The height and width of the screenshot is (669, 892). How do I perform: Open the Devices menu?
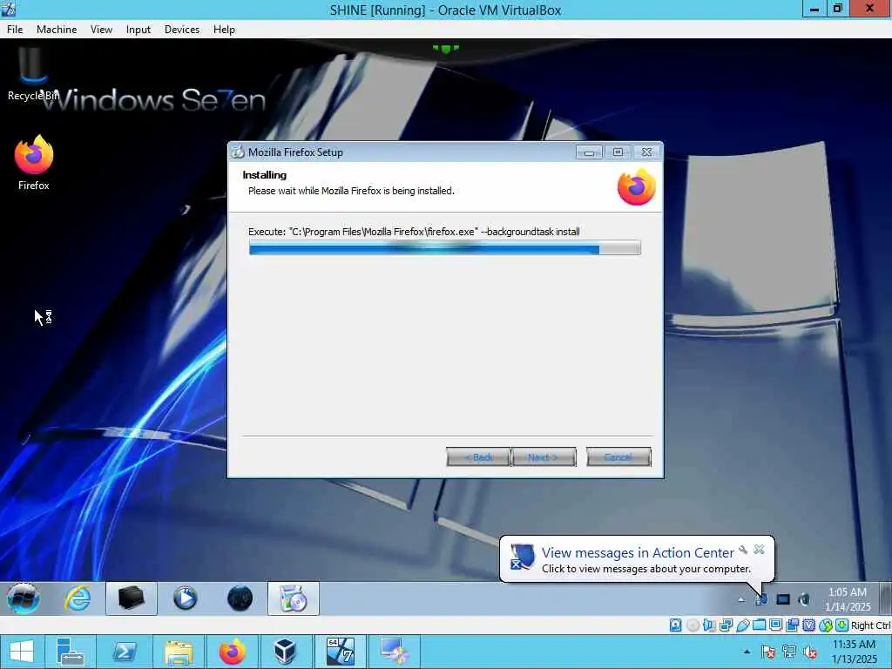(x=182, y=30)
